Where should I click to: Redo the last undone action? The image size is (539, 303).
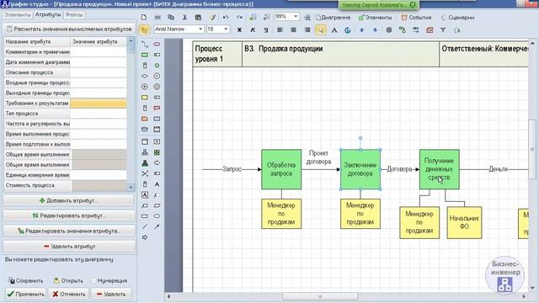coord(239,17)
